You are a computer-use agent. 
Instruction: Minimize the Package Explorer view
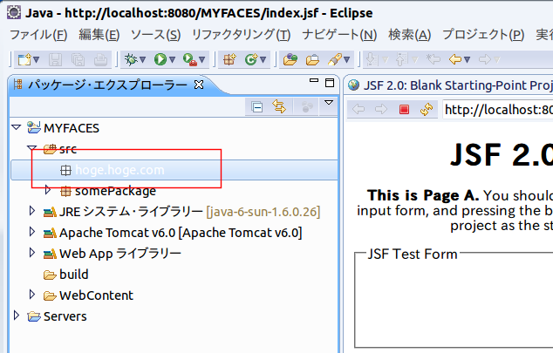coord(313,81)
